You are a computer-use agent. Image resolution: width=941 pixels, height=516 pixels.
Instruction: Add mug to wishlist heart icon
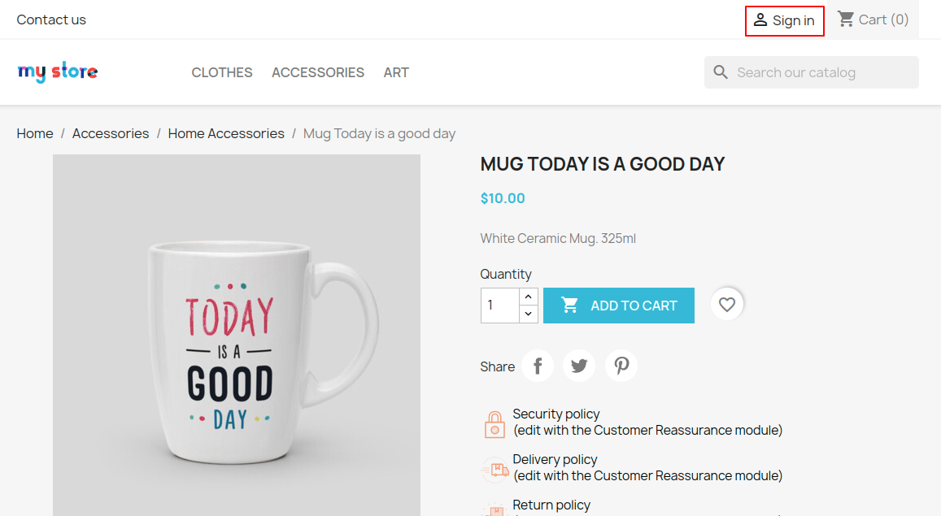coord(727,305)
